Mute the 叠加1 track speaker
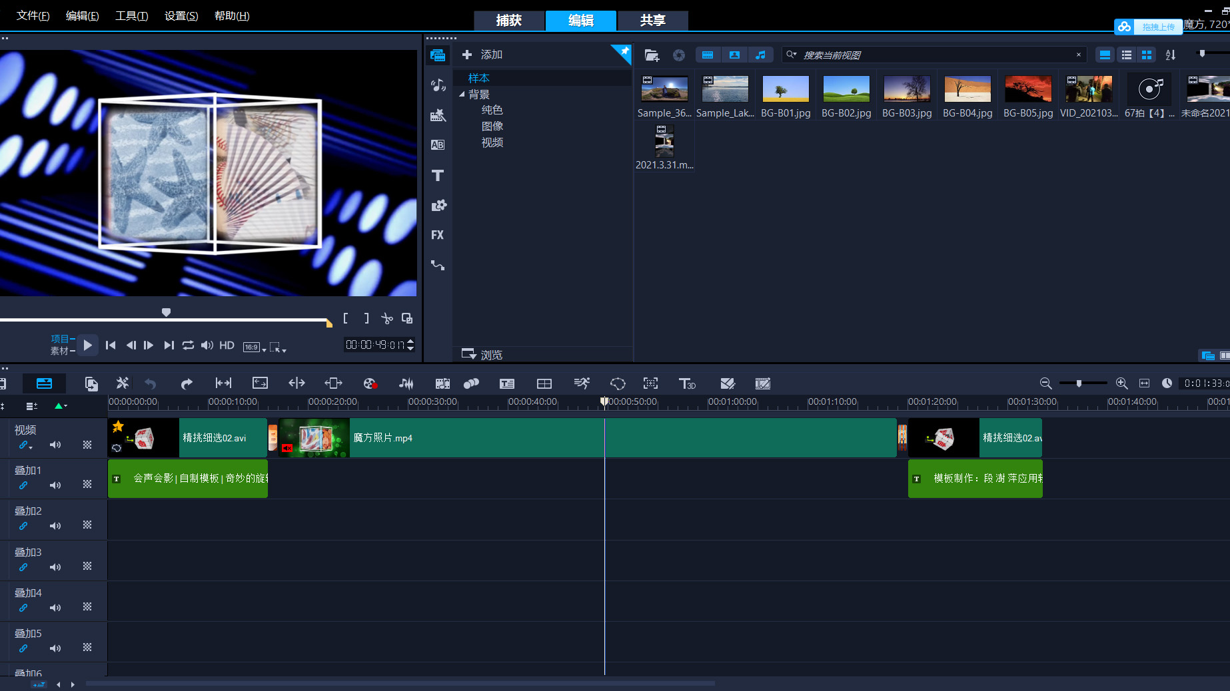 [x=55, y=485]
